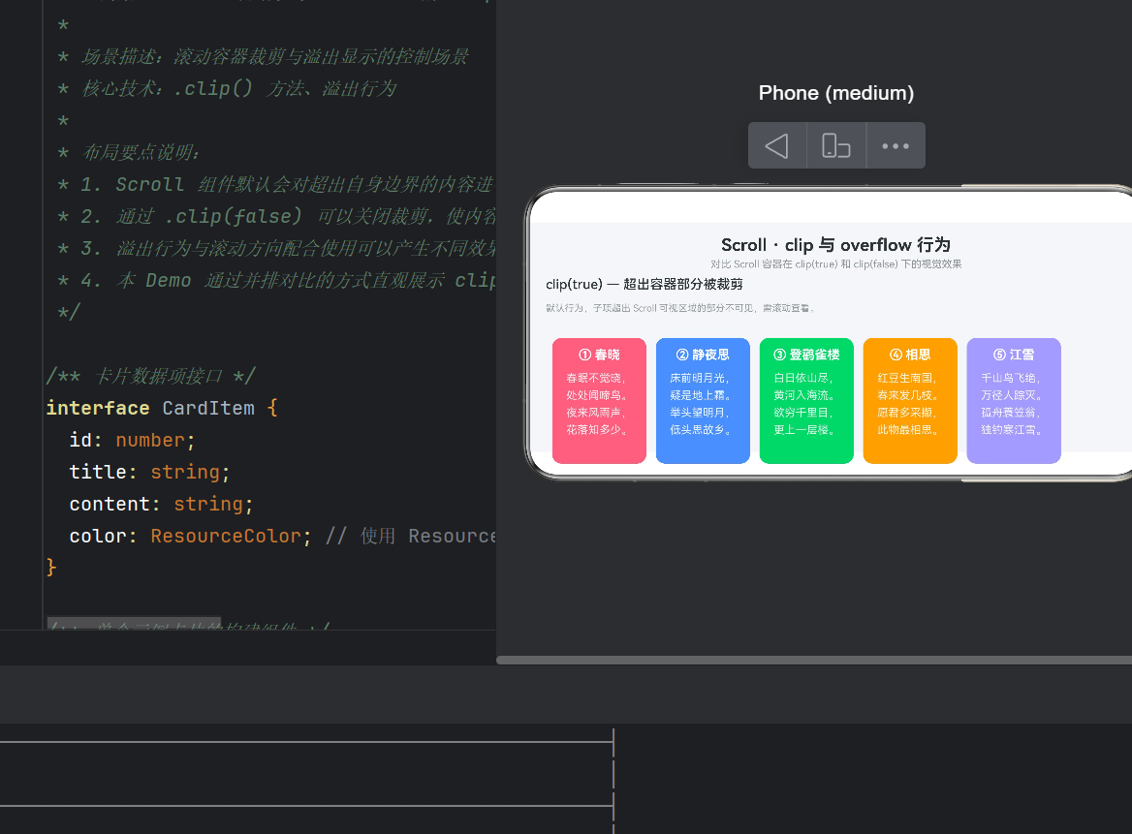
Task: Click the back triangle button in previewer
Action: [777, 145]
